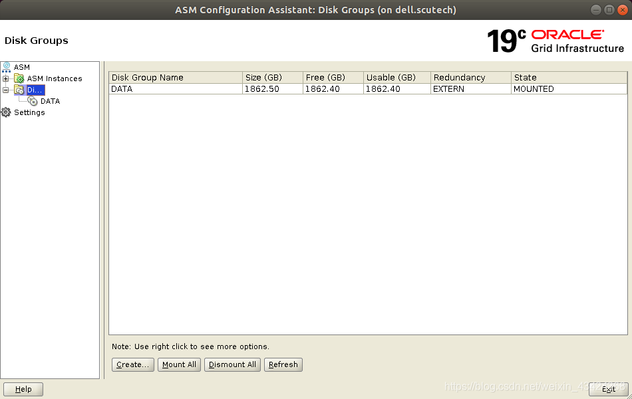Open Help
632x399 pixels.
23,389
